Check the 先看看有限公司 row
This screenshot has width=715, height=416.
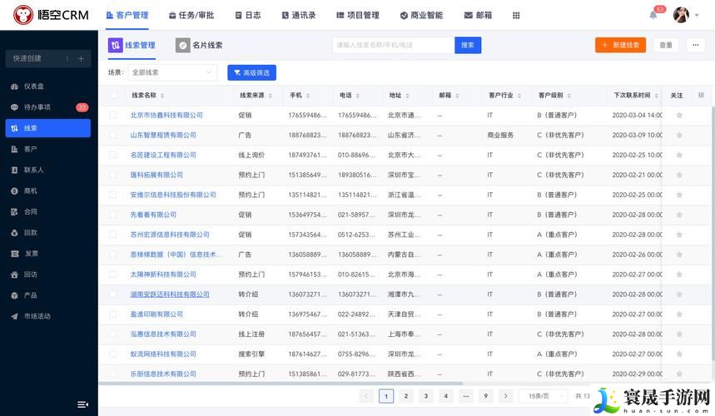(x=113, y=215)
